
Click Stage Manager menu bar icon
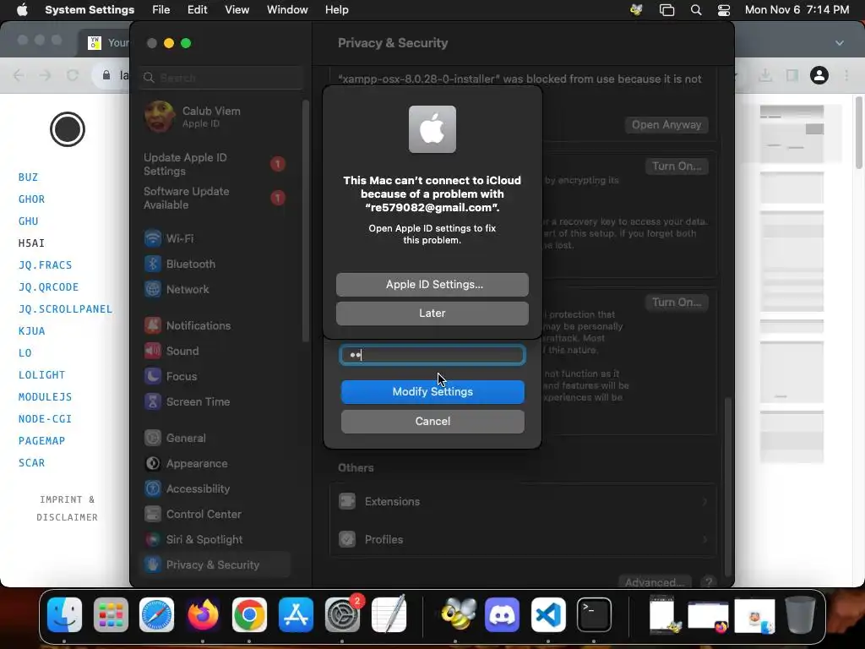(x=666, y=10)
